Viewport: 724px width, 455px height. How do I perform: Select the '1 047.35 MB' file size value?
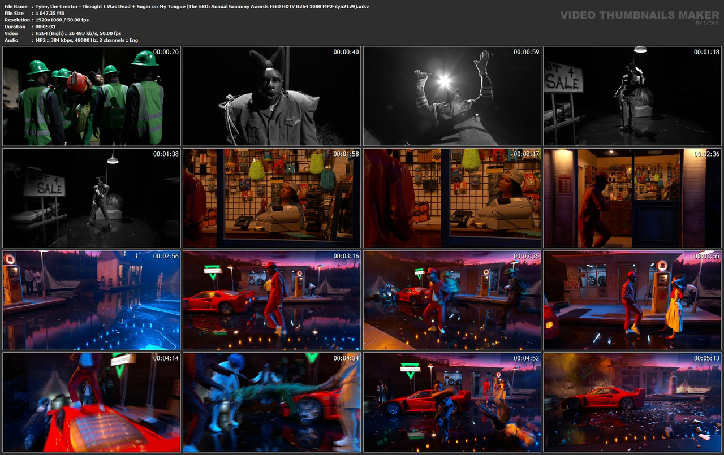point(50,13)
